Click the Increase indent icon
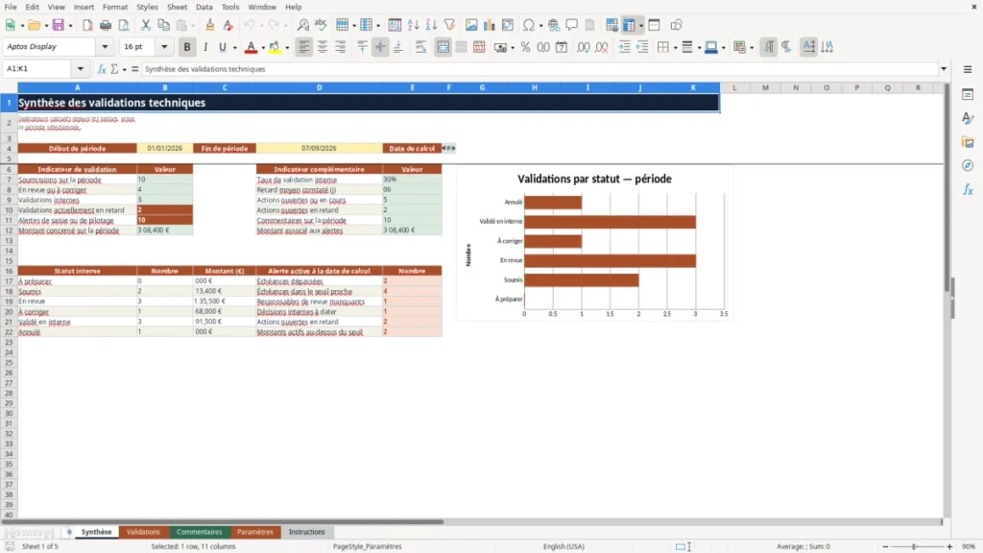 624,47
